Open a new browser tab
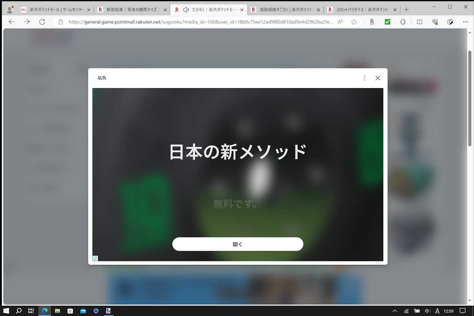 click(x=406, y=10)
